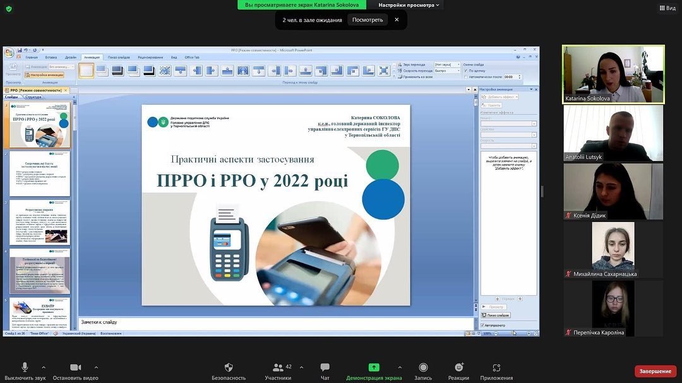
Task: Start slideshow from status bar icon
Action: click(x=479, y=333)
